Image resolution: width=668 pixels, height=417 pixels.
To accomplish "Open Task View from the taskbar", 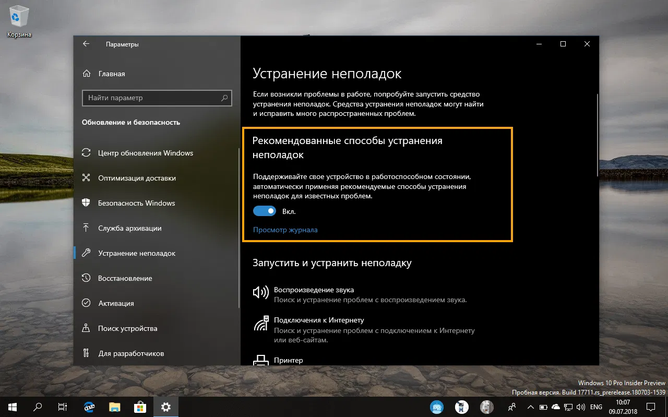I will [x=63, y=407].
